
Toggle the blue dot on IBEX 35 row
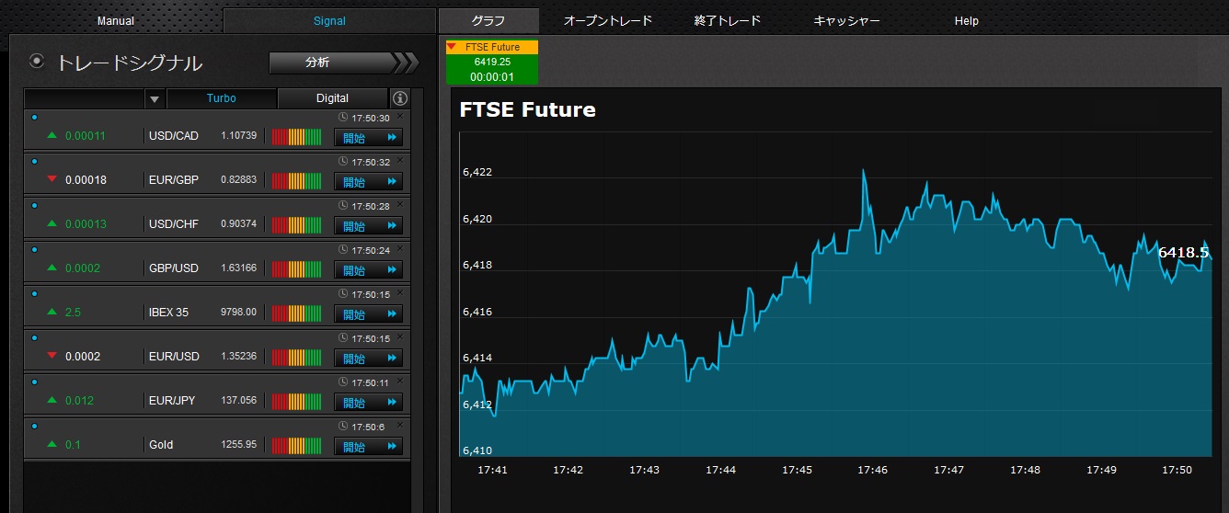34,294
